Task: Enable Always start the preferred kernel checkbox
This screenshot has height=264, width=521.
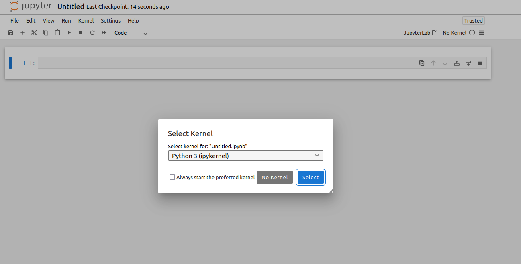Action: [x=172, y=177]
